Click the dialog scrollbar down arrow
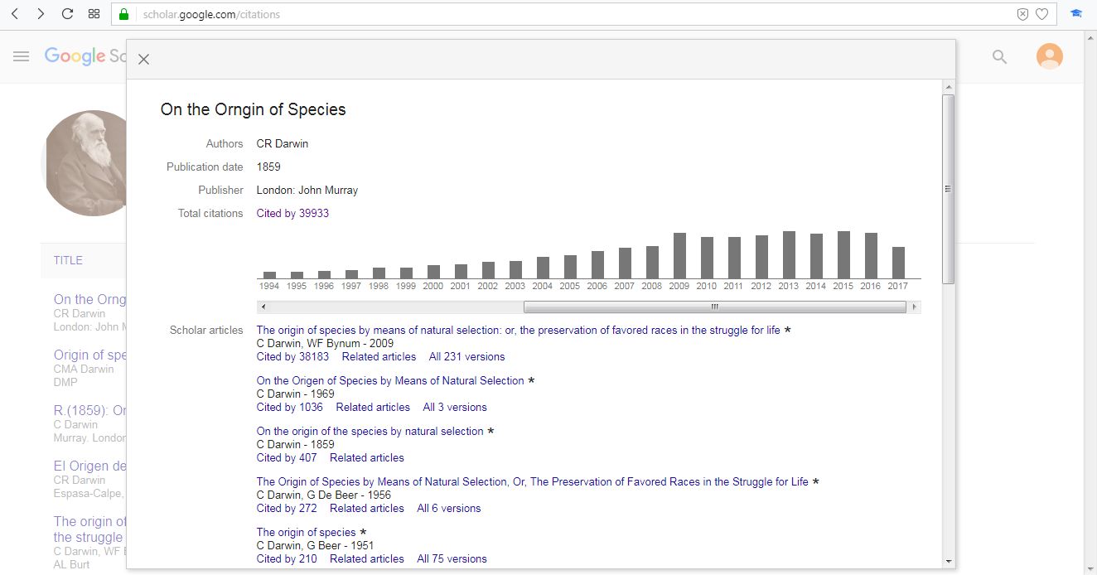Screen dimensions: 1097x575 pos(949,561)
